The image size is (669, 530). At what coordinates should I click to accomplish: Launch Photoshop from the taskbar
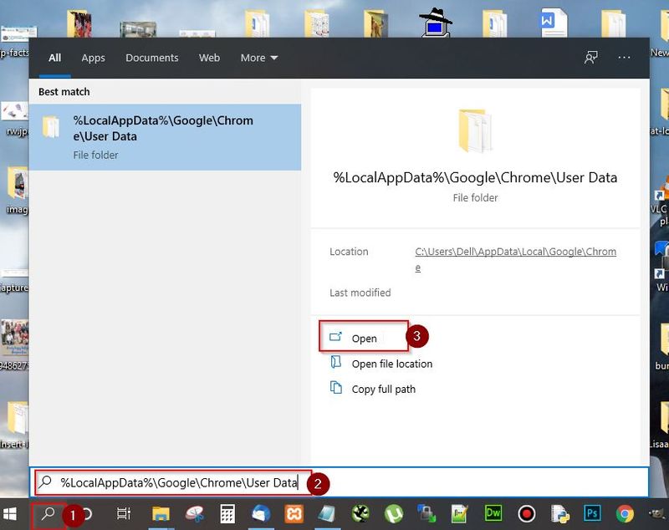(x=592, y=513)
